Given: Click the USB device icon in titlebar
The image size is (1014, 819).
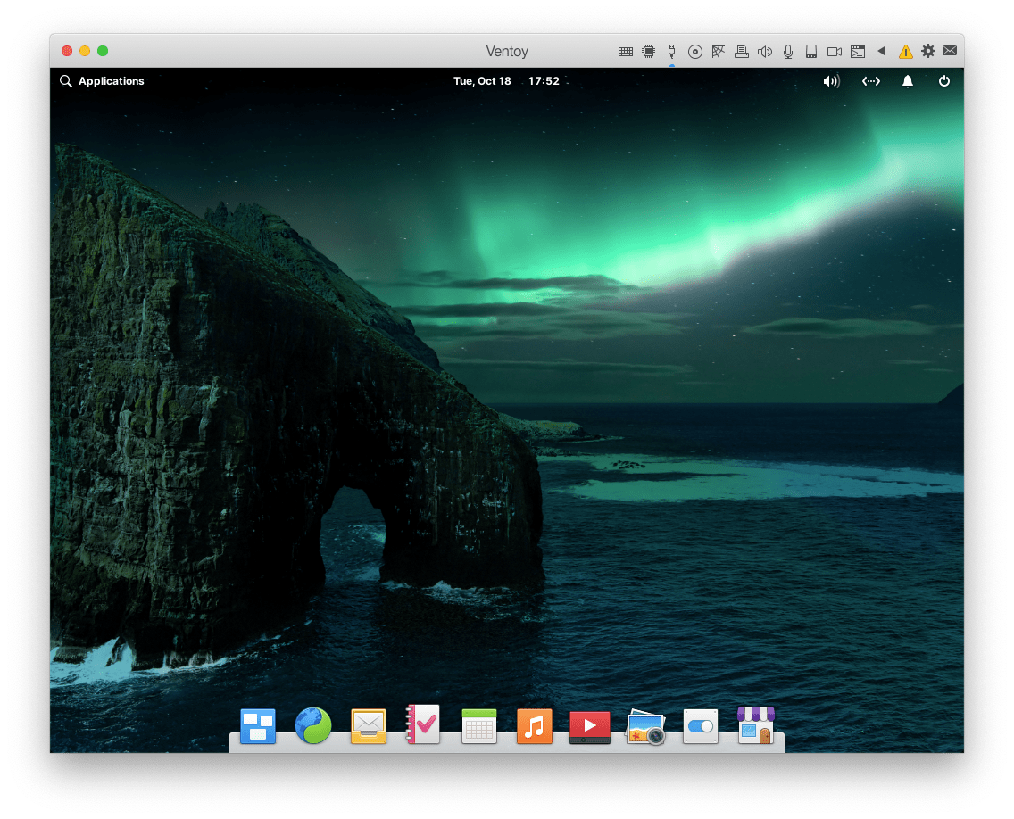Looking at the screenshot, I should (x=672, y=52).
